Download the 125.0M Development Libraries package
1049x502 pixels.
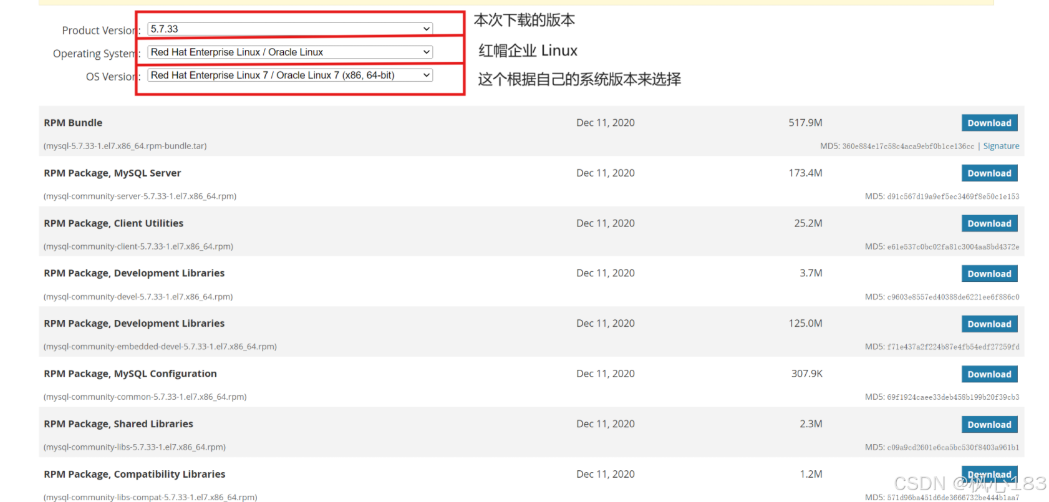[989, 324]
